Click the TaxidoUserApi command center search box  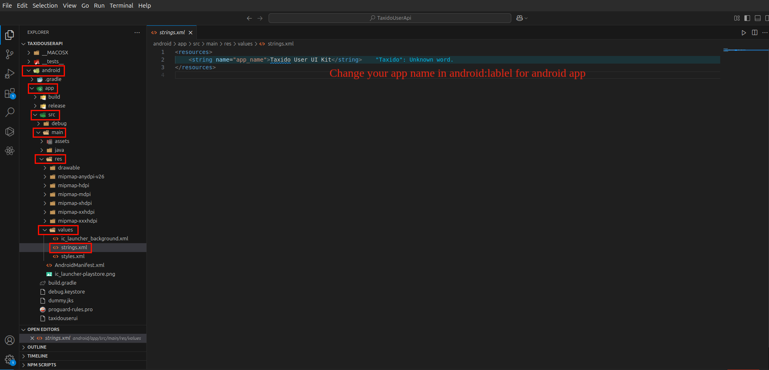pyautogui.click(x=390, y=18)
